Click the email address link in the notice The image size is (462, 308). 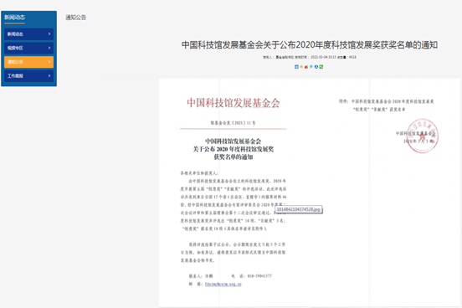[x=223, y=284]
